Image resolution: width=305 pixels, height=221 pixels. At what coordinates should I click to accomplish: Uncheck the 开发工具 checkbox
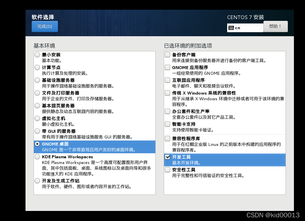(x=167, y=157)
